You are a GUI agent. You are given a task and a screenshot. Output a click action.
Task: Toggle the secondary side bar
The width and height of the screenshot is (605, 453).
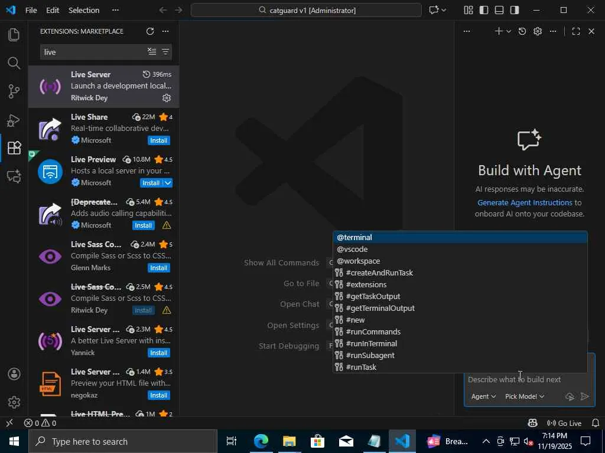pos(515,10)
